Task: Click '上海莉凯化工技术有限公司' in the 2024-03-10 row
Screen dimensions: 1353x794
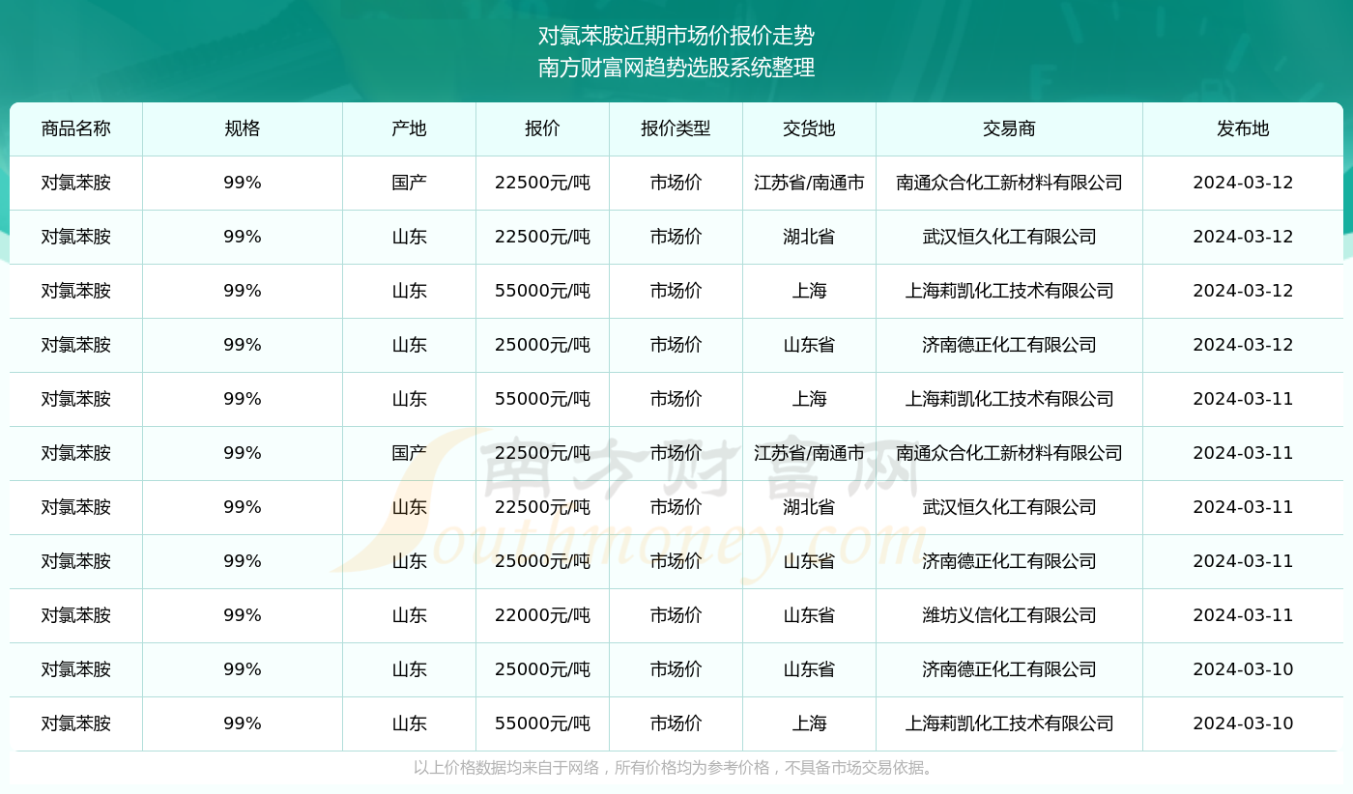Action: point(1009,723)
